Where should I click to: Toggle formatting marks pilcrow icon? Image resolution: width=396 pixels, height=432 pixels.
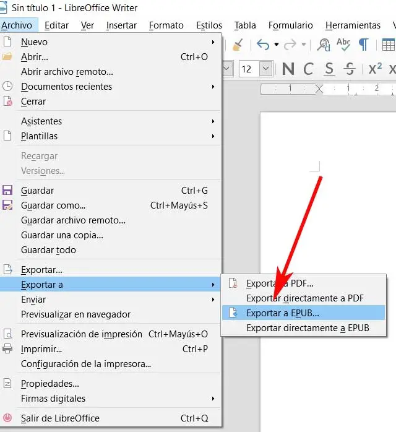tap(363, 45)
